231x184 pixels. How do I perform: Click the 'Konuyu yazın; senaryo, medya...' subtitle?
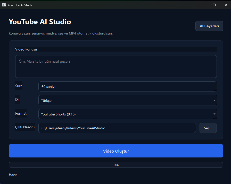tap(61, 34)
